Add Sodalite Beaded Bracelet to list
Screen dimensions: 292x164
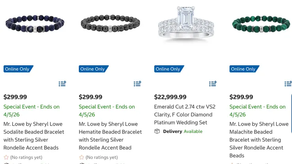pos(62,83)
